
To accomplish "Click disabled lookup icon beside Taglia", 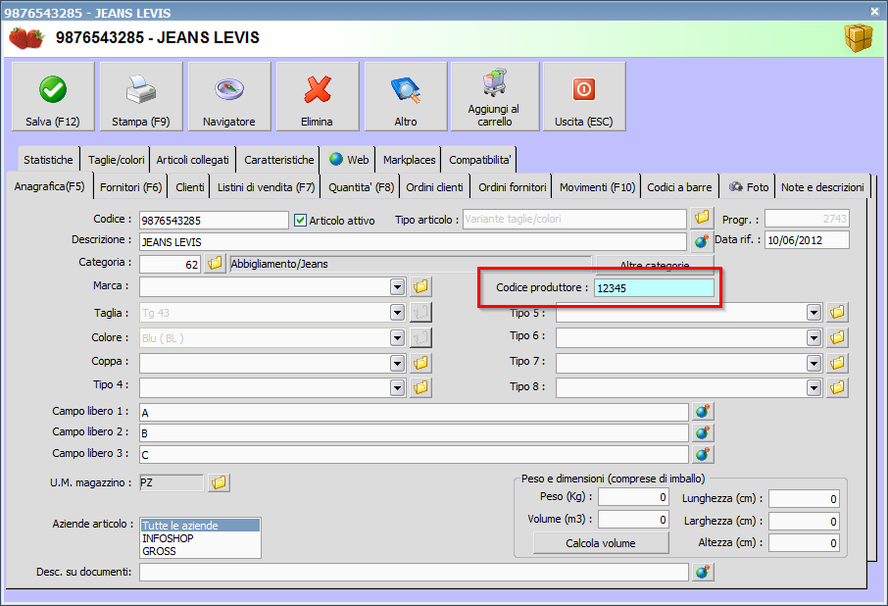I will (420, 312).
